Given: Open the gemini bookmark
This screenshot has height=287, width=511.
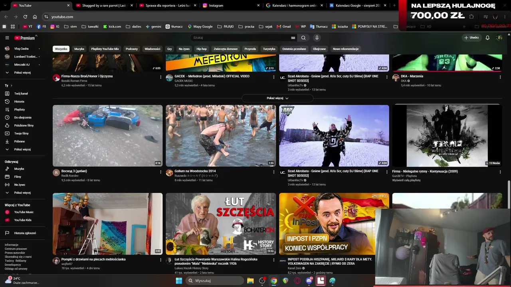Looking at the screenshot, I should (x=154, y=27).
